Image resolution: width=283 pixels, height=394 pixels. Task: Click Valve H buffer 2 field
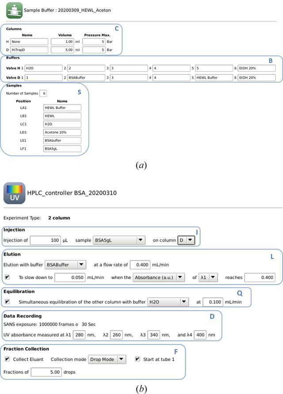tap(86, 68)
